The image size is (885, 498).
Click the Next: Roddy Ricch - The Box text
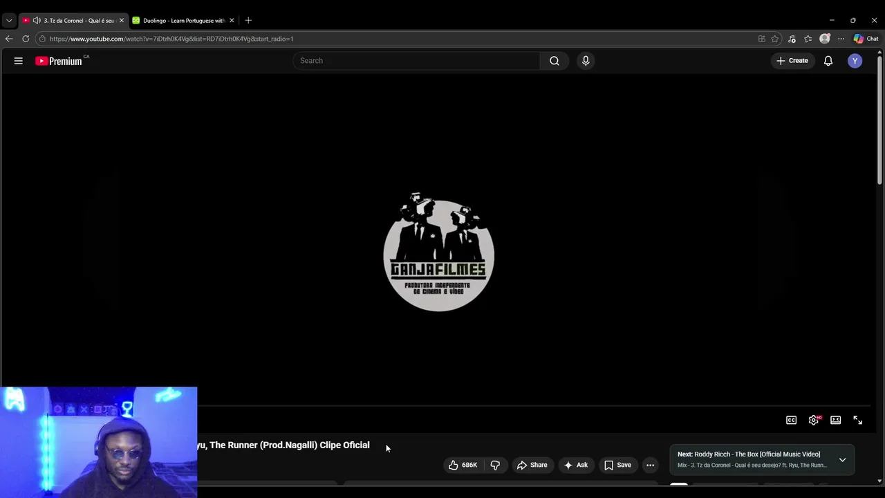[x=749, y=454]
